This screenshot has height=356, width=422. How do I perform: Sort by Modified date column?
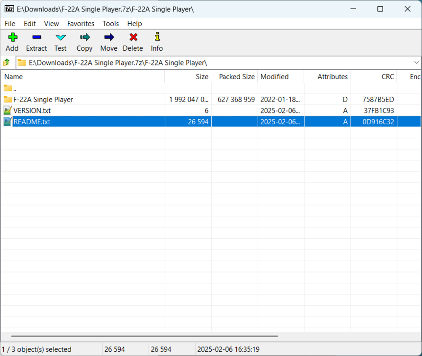click(274, 77)
